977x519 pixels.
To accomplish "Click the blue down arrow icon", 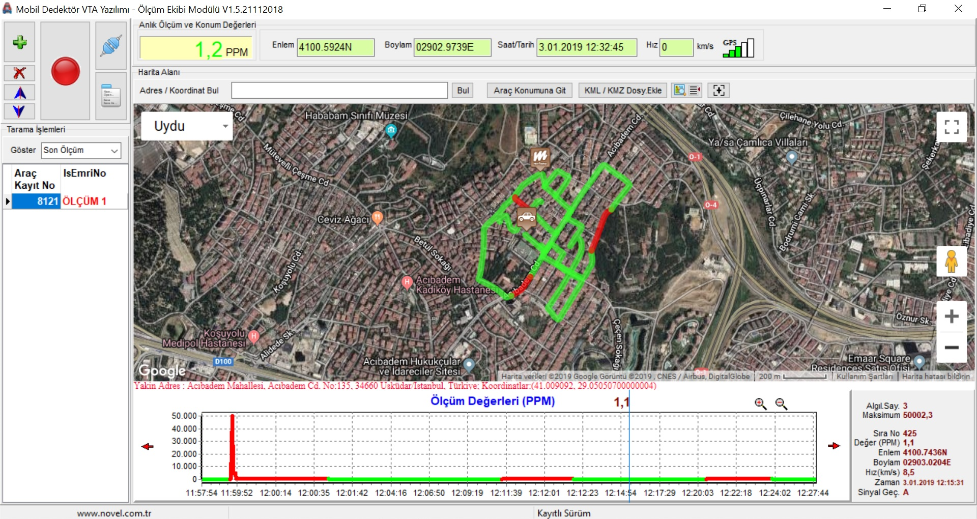I will (x=19, y=111).
